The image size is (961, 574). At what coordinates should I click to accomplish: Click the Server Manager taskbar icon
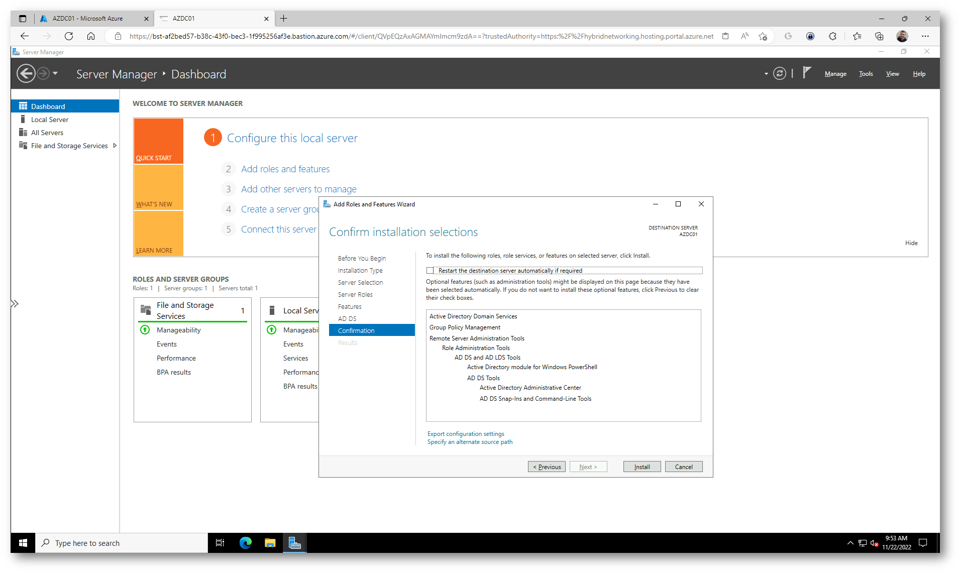[x=295, y=543]
